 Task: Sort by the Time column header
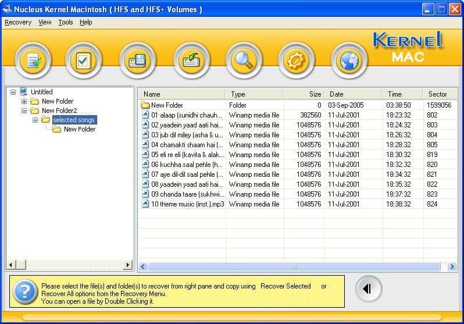pyautogui.click(x=402, y=94)
